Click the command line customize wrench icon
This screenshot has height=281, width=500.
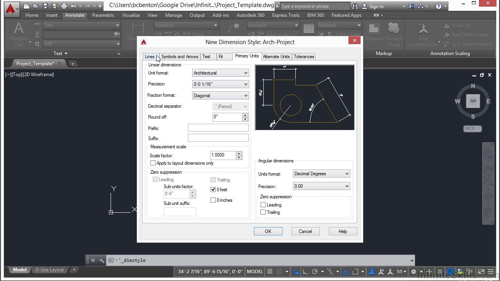102,260
